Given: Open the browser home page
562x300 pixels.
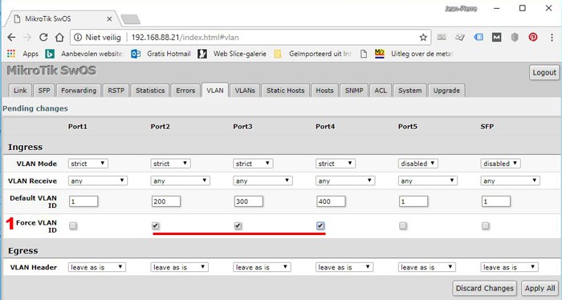Looking at the screenshot, I should (59, 37).
